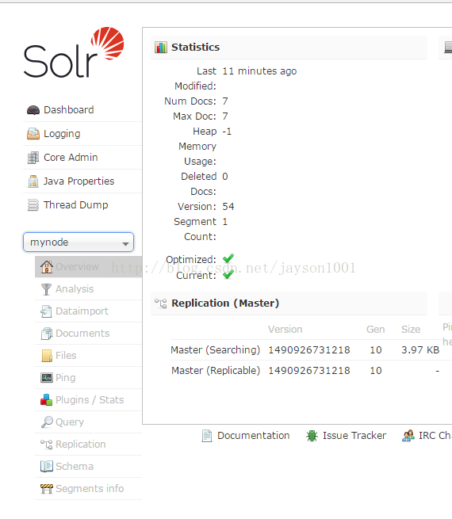Click the Analysis funnel icon
This screenshot has height=519, width=452.
46,289
